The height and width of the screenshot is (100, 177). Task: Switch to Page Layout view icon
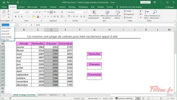pyautogui.click(x=143, y=98)
